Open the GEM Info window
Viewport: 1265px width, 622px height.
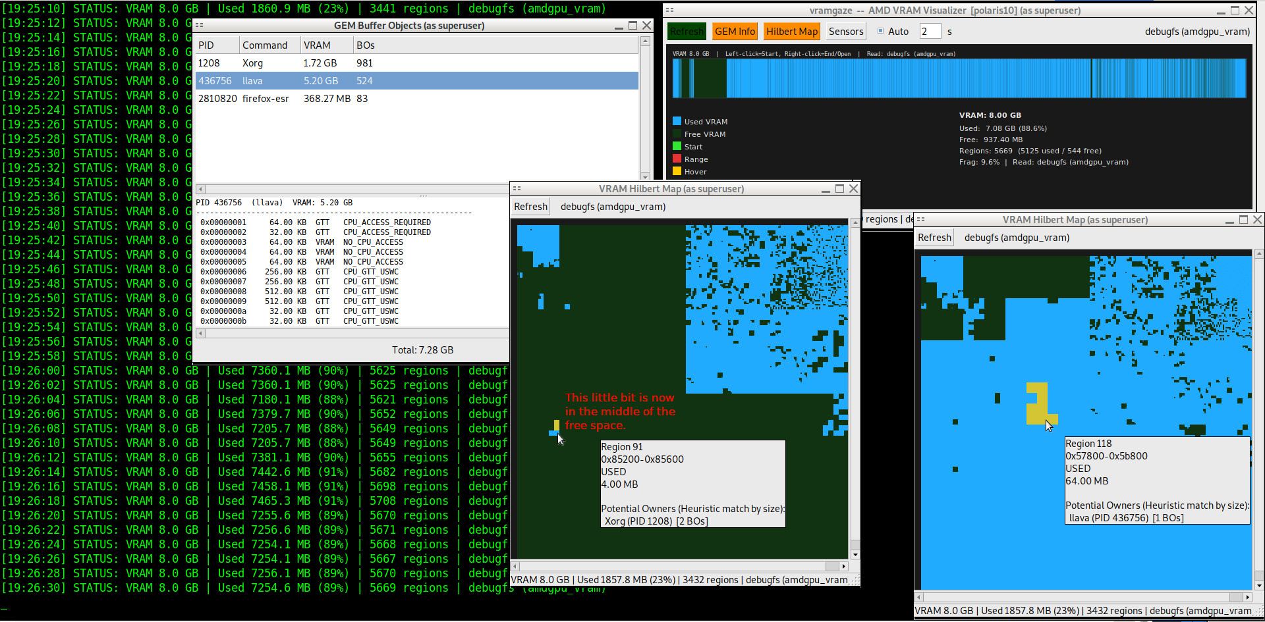click(x=735, y=32)
